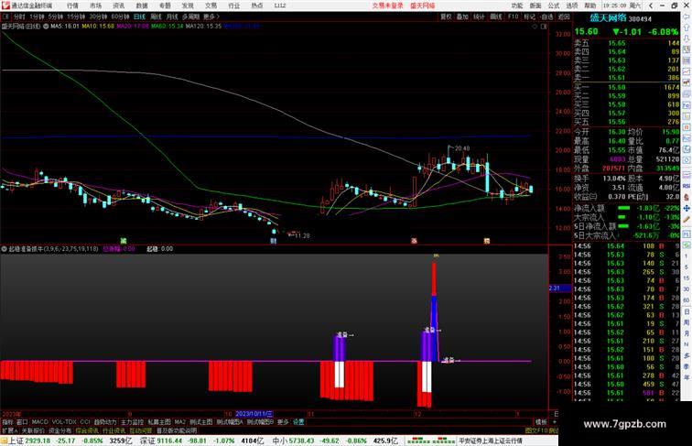
Task: Open the 公式 menu
Action: pyautogui.click(x=554, y=5)
